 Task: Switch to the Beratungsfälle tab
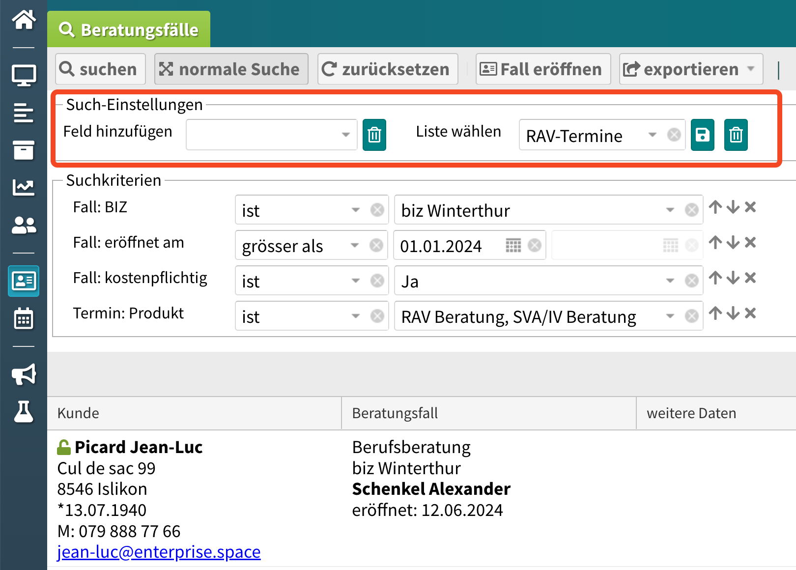[129, 29]
